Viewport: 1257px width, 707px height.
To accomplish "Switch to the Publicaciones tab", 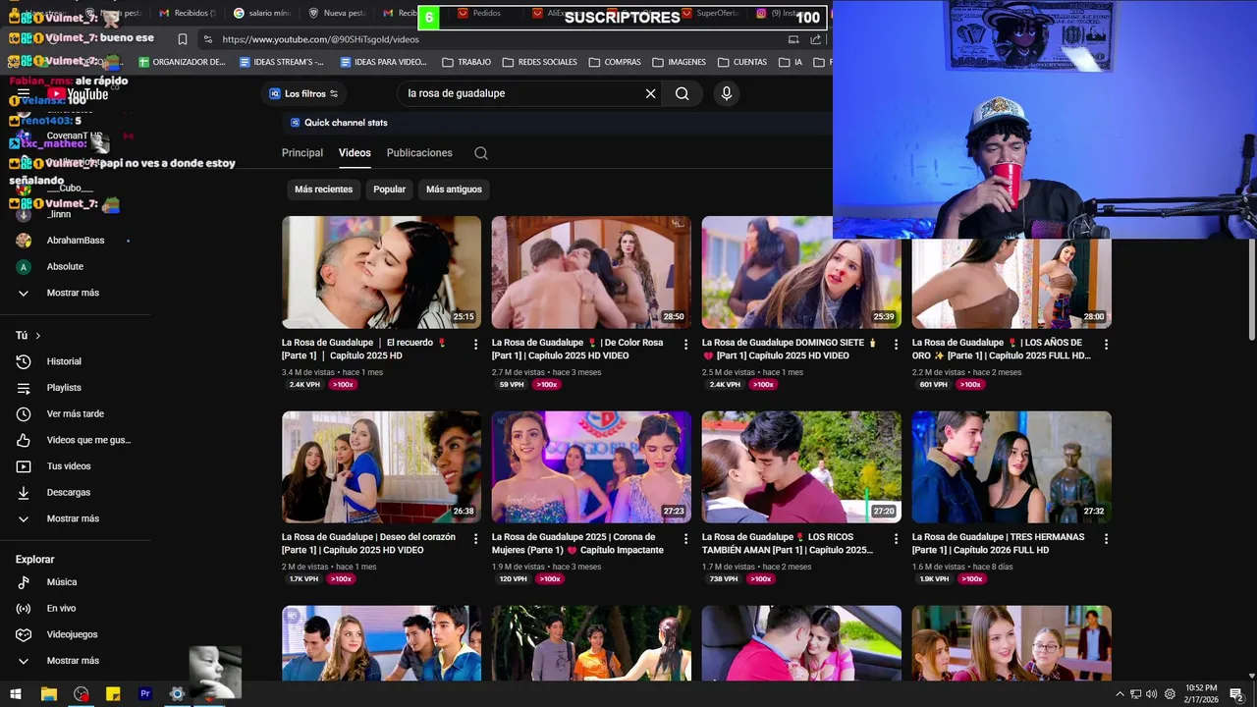I will (x=419, y=153).
